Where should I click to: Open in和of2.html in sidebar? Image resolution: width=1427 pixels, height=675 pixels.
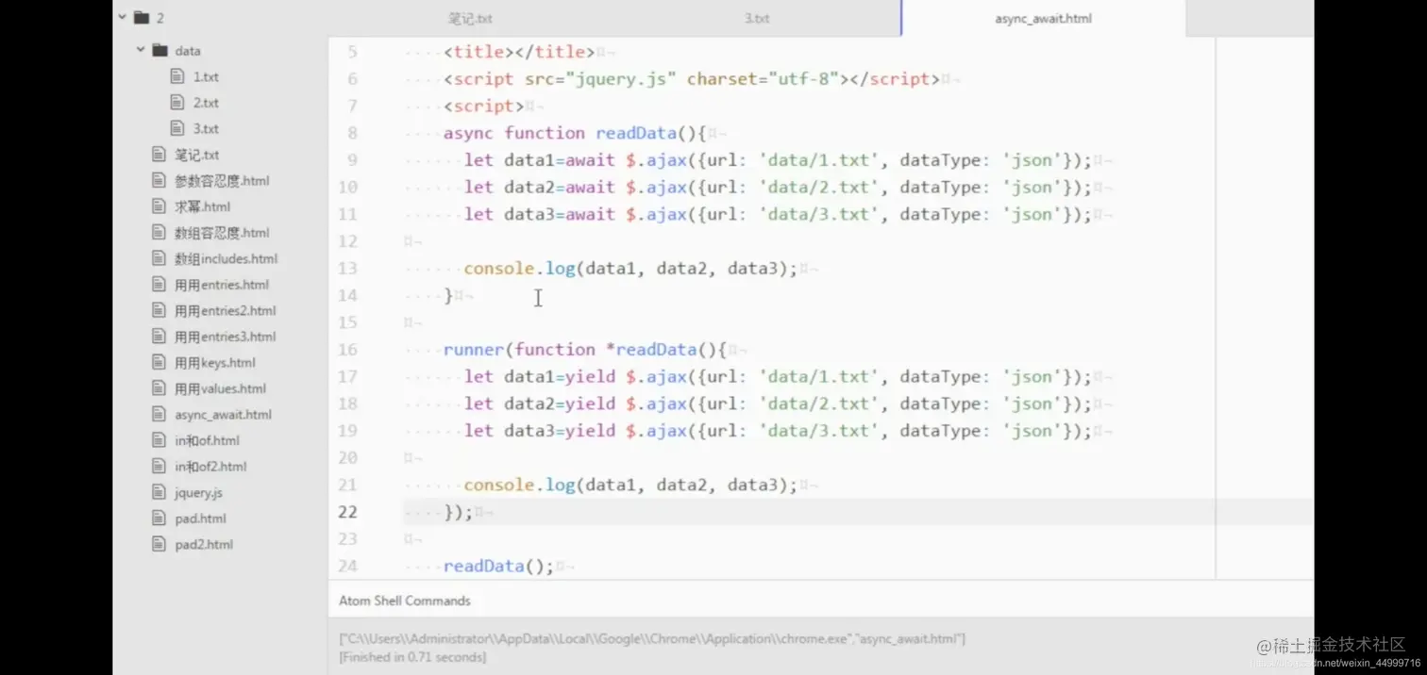[x=210, y=466]
